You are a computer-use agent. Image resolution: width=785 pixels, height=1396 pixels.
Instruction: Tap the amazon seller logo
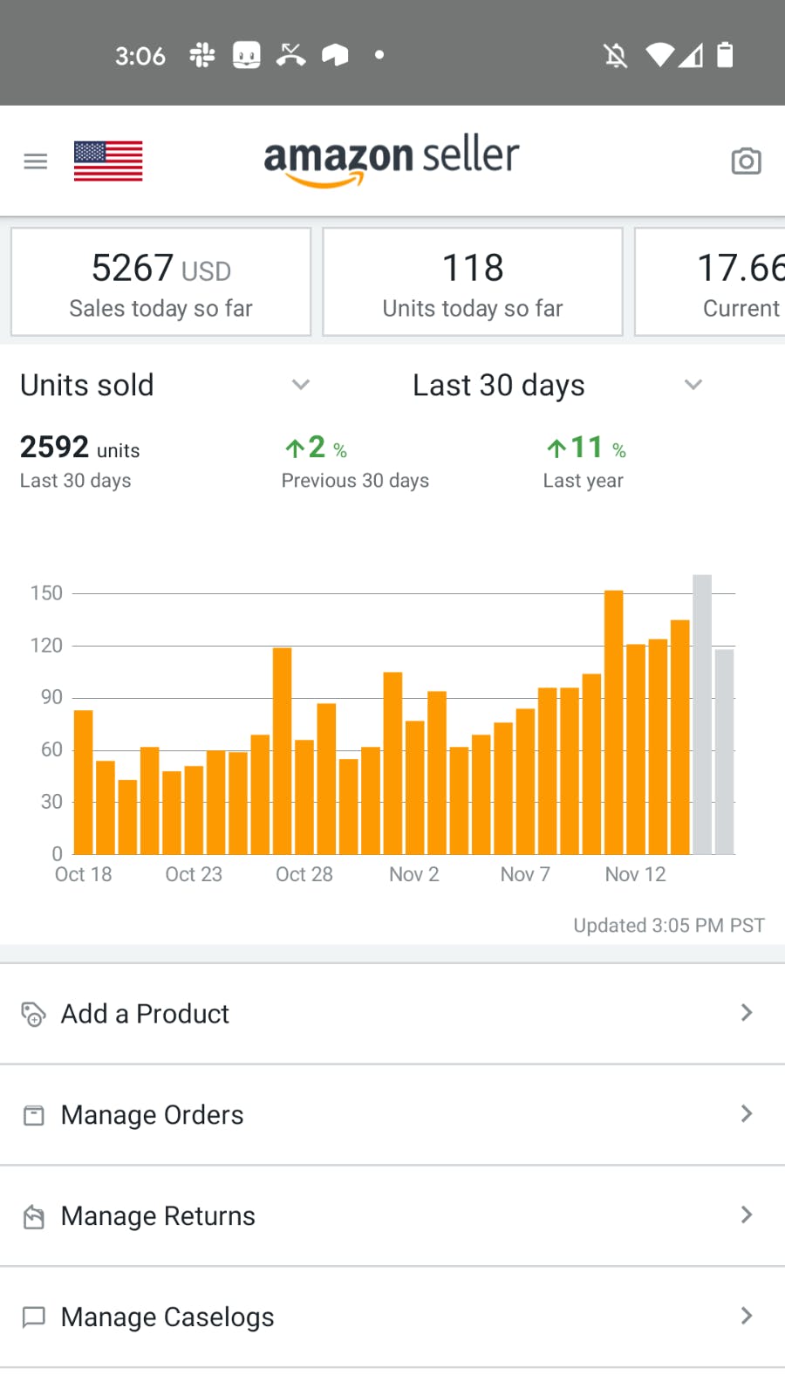pos(392,160)
